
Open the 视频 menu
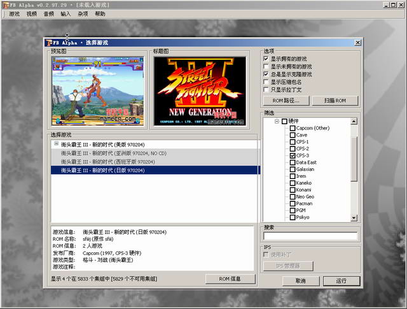pos(32,13)
